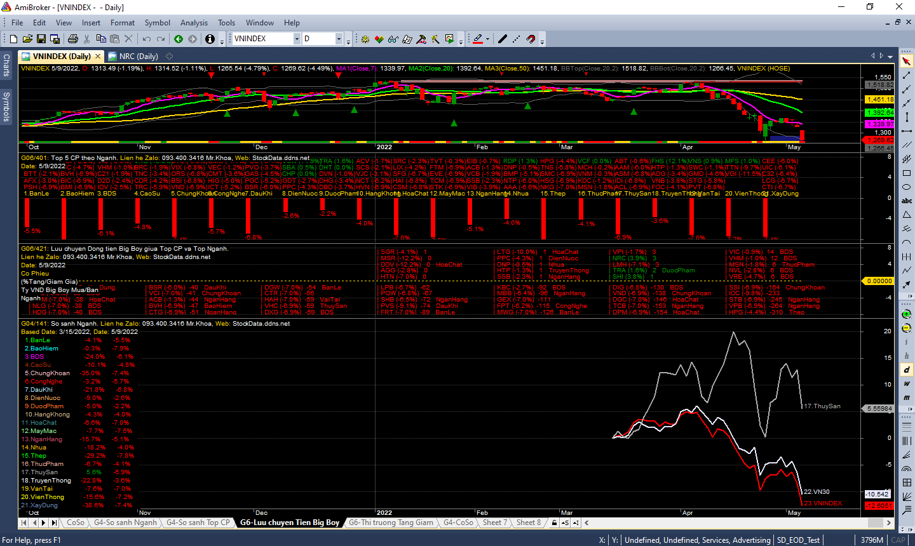Click scroll-right arrow of chart scrollbar
Image resolution: width=915 pixels, height=546 pixels.
[x=890, y=523]
